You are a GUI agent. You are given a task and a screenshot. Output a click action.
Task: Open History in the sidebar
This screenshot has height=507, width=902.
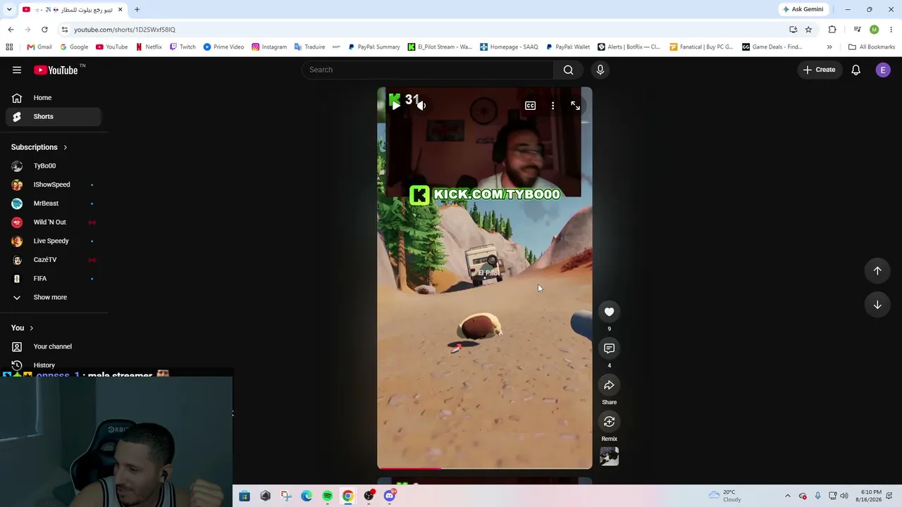[x=54, y=365]
